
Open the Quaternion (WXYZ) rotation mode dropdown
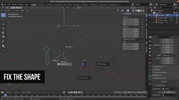(133, 39)
